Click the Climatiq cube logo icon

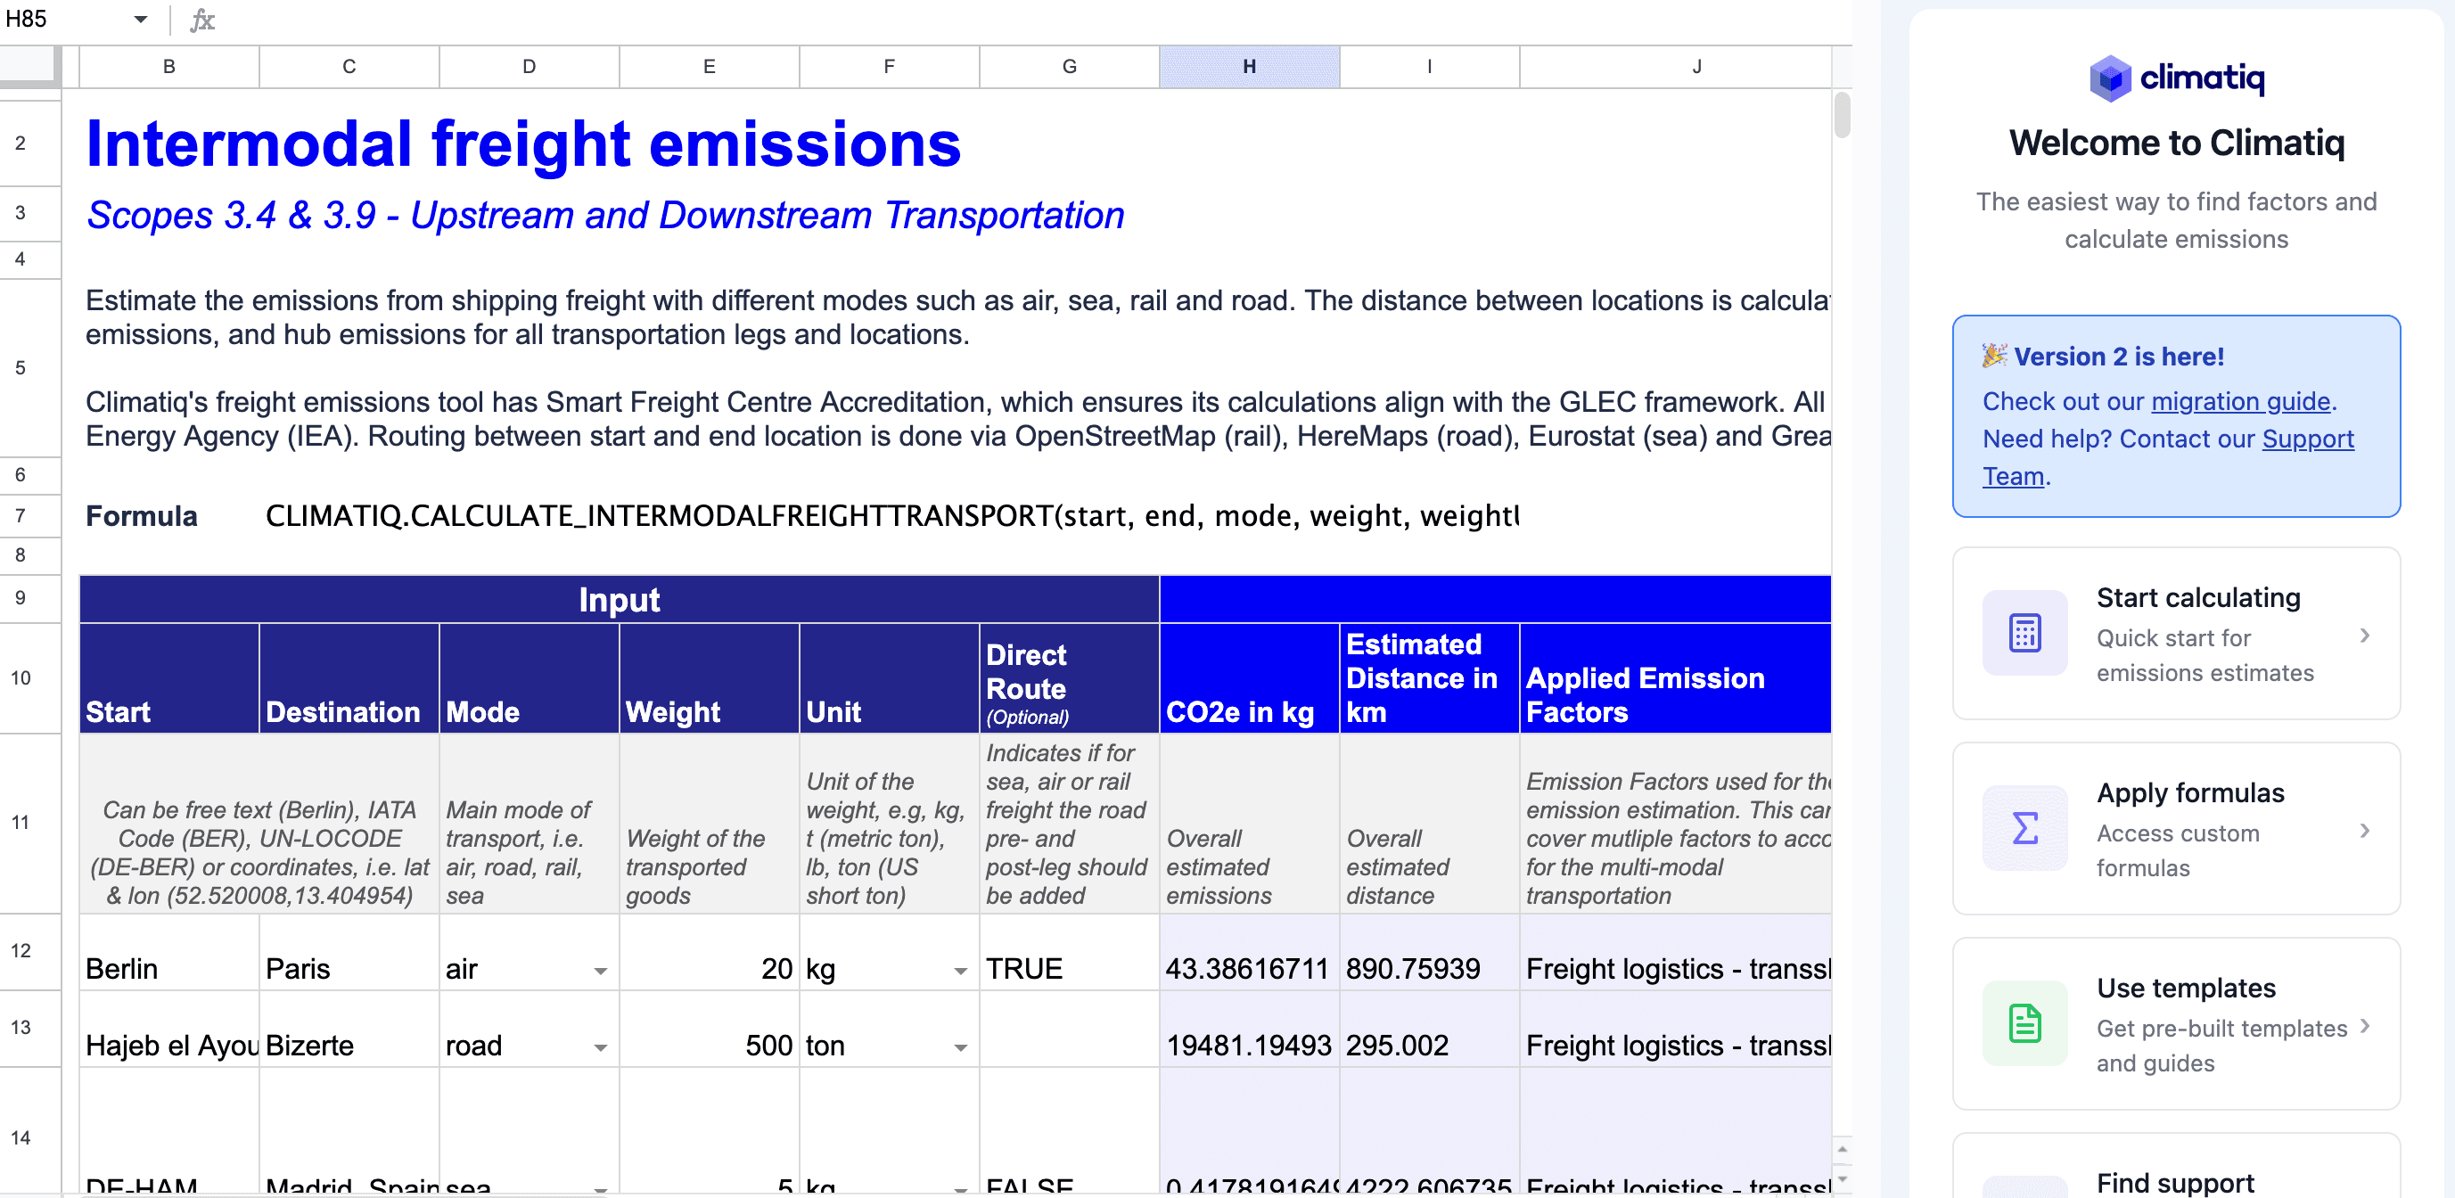(x=2109, y=78)
